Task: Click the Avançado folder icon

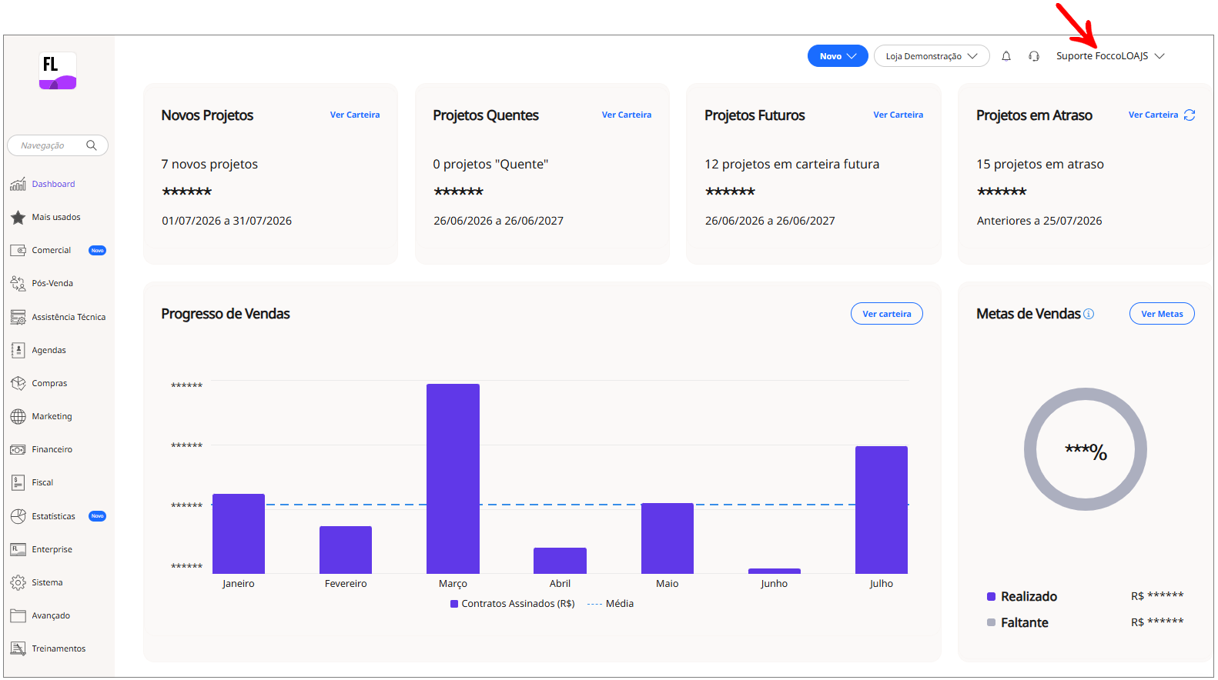Action: 18,615
